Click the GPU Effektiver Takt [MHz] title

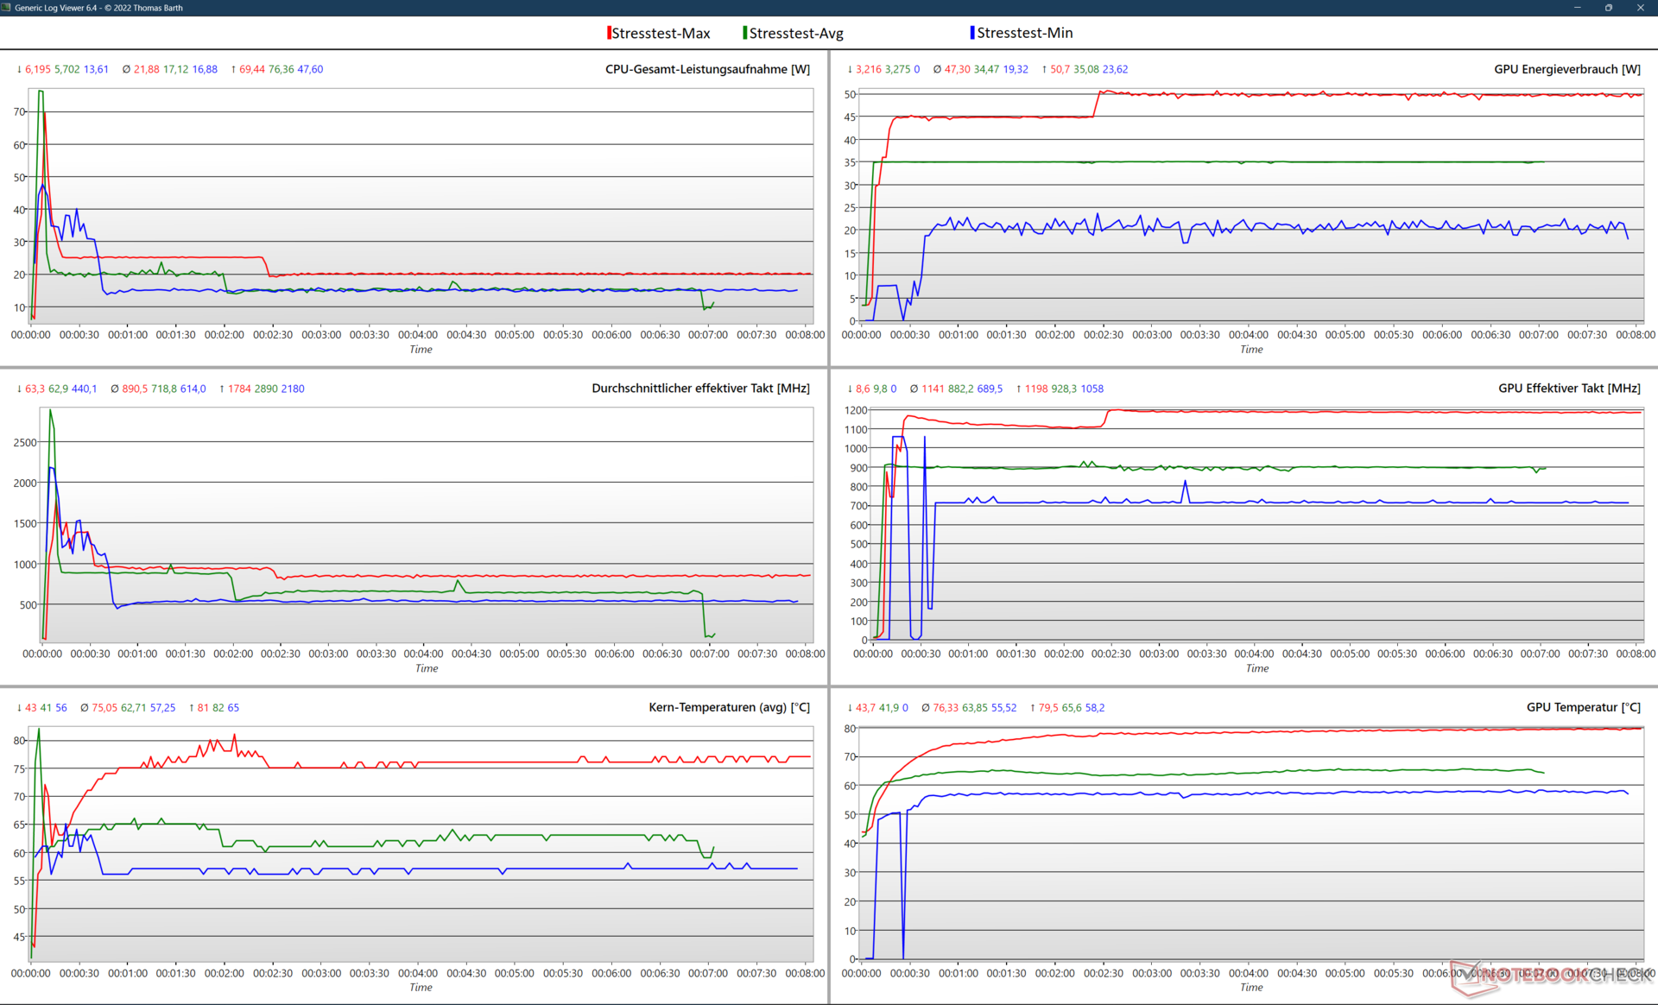click(x=1569, y=389)
